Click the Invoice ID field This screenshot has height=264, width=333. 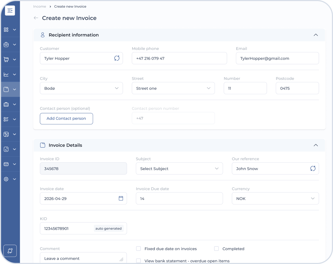click(84, 169)
